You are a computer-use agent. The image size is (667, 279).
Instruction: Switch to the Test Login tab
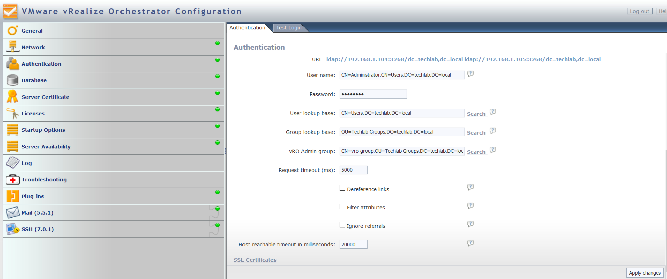289,28
